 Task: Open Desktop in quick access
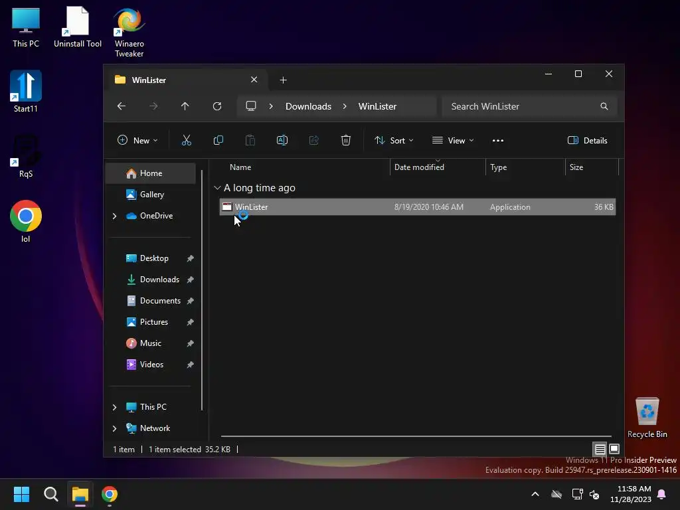151,258
